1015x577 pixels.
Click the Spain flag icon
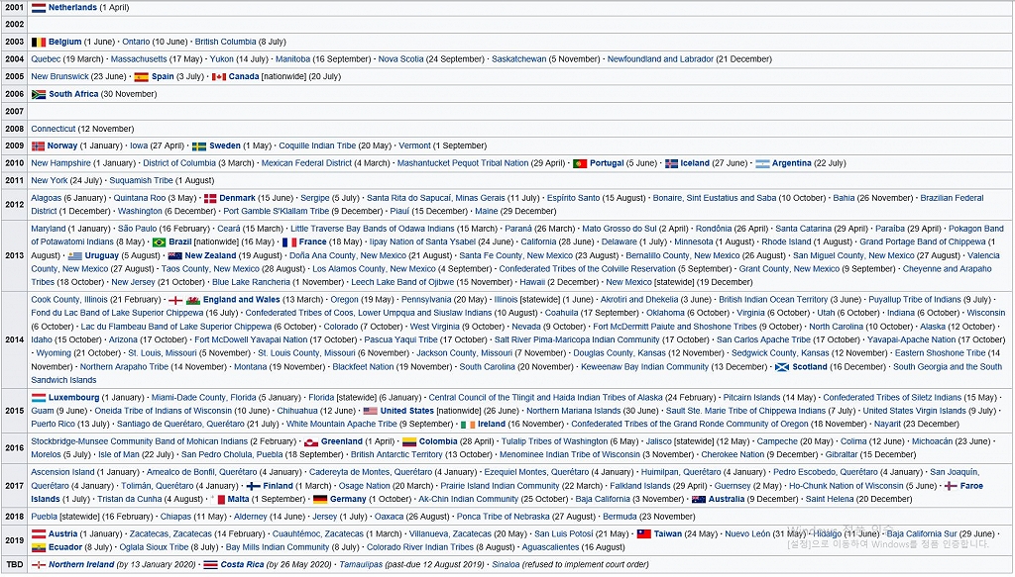[141, 77]
